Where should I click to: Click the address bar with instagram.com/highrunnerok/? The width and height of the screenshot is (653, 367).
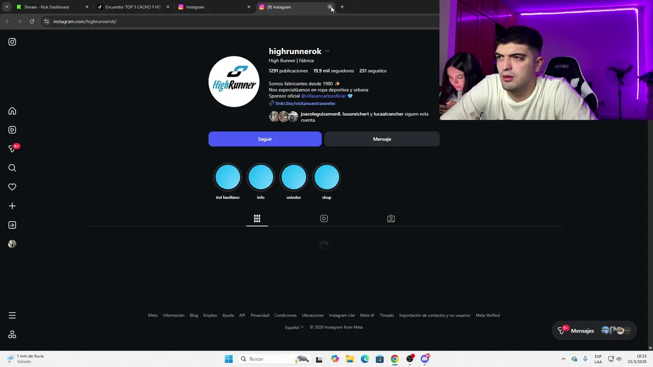(x=240, y=21)
